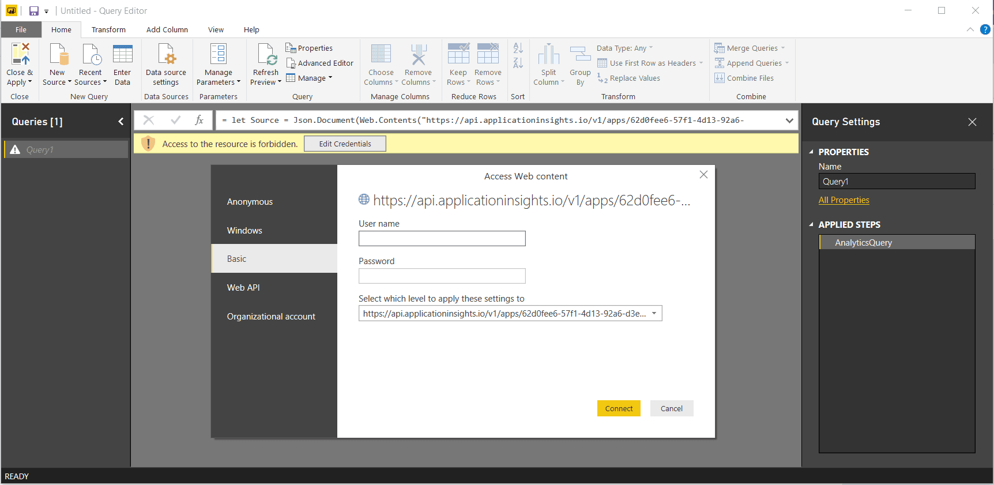Open Recent Sources icon

click(91, 54)
